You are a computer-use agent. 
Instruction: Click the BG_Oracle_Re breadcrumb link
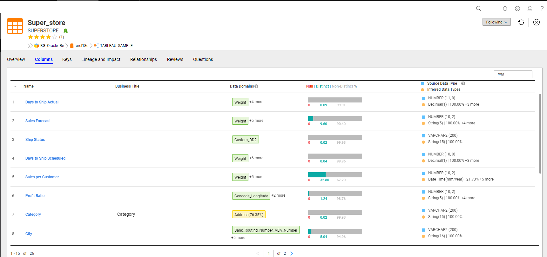coord(52,46)
